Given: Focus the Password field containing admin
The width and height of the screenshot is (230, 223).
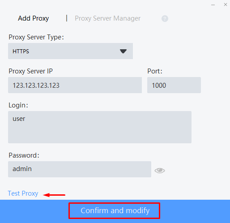Looking at the screenshot, I should click(x=80, y=169).
